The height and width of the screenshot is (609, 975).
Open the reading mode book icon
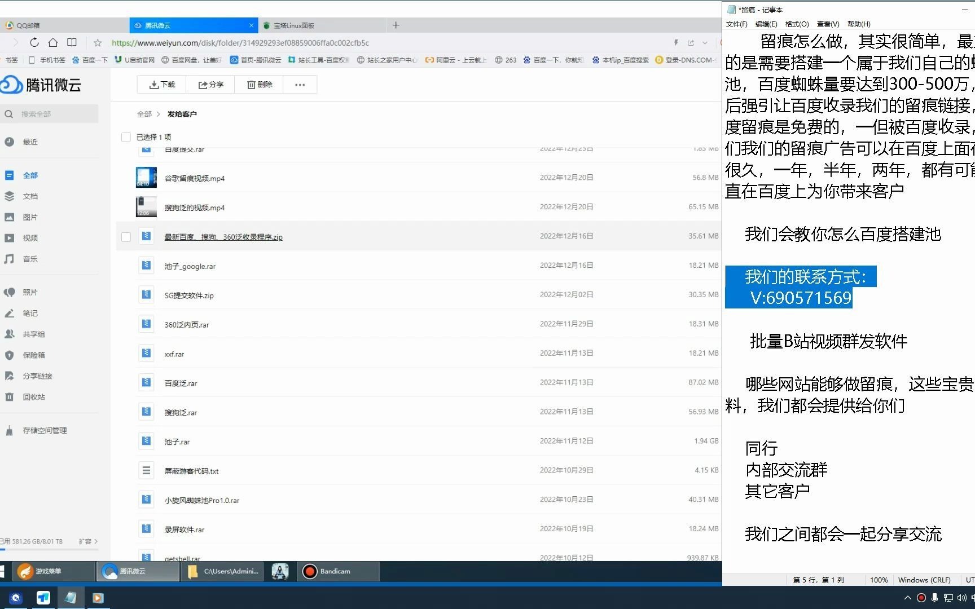click(x=72, y=42)
